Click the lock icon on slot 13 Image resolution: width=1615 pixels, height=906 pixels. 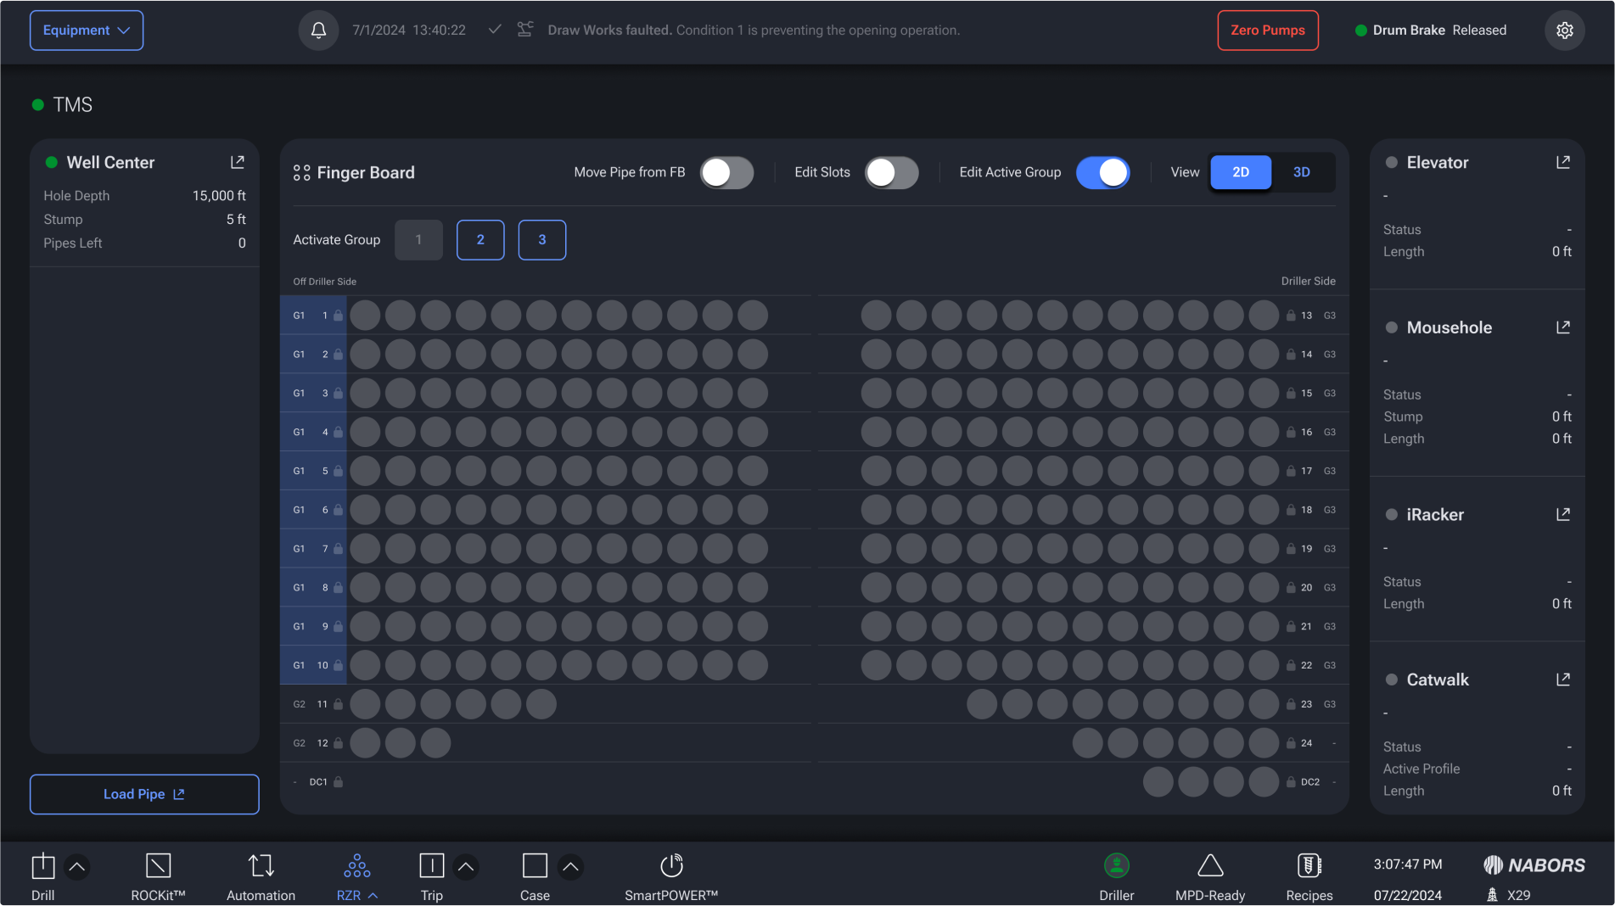(x=1290, y=316)
